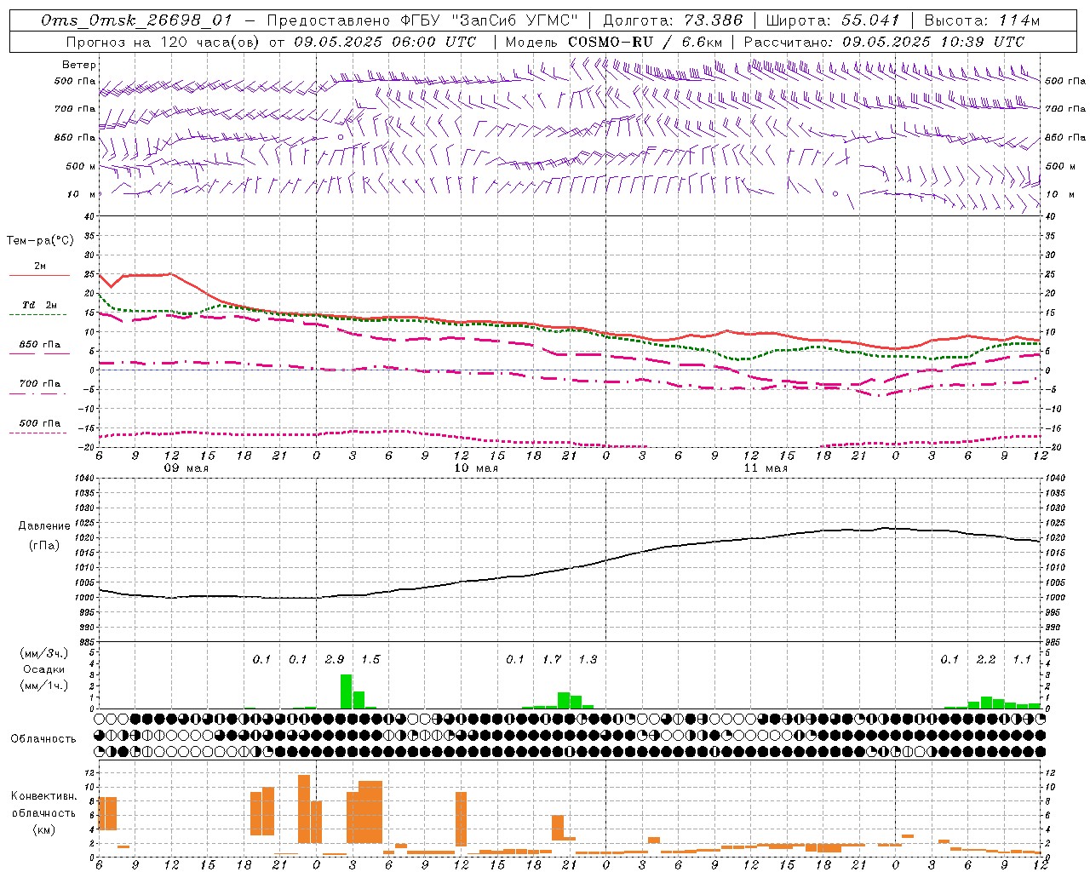Click the "Давление" pressure panel label
The height and width of the screenshot is (872, 1090).
pos(44,526)
